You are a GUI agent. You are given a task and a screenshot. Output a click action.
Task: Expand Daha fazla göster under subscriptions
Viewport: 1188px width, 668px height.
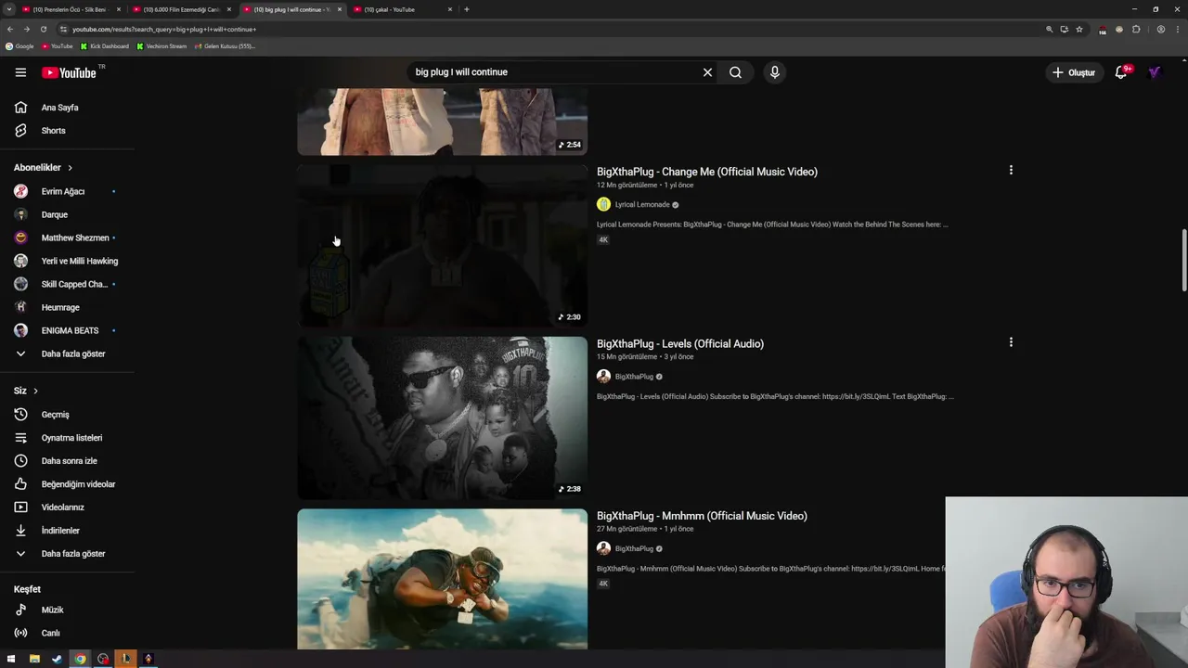tap(67, 354)
